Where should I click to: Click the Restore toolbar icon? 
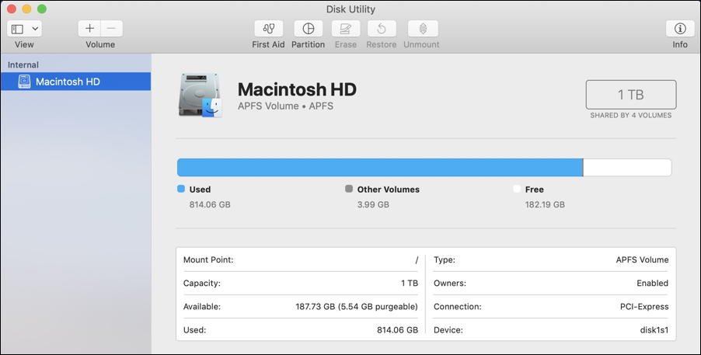[382, 29]
